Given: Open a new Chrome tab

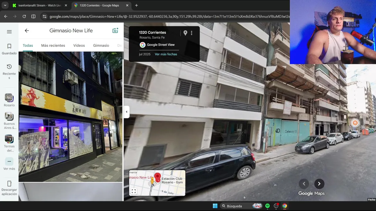Looking at the screenshot, I should (x=136, y=5).
